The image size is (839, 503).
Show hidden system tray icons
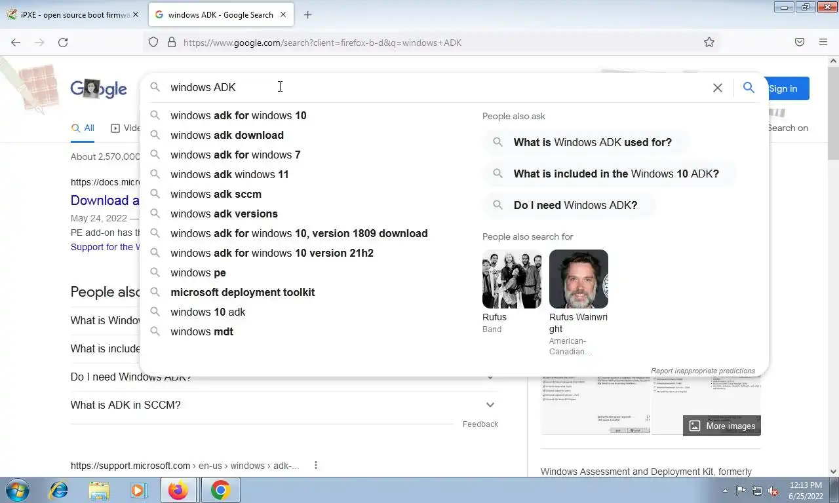point(725,491)
